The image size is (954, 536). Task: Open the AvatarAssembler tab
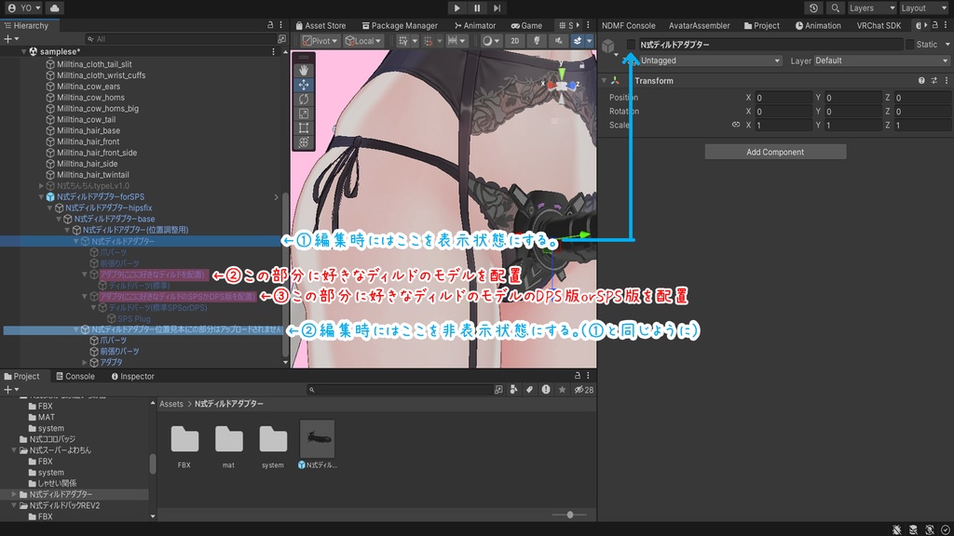[x=699, y=25]
